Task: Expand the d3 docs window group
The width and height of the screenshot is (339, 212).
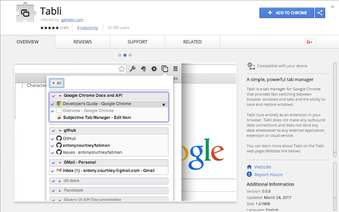Action: click(x=60, y=181)
